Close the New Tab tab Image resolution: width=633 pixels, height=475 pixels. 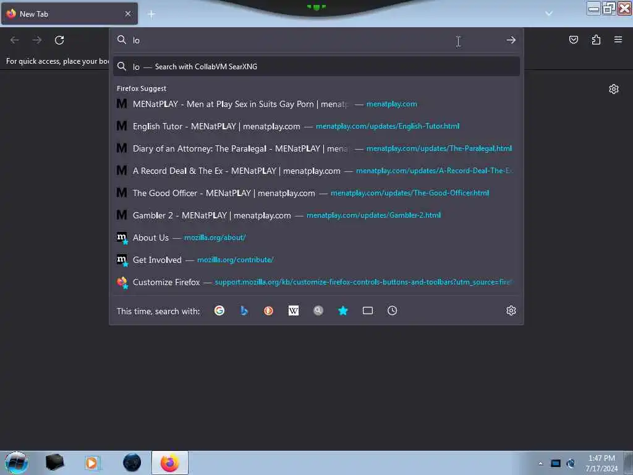coord(127,14)
